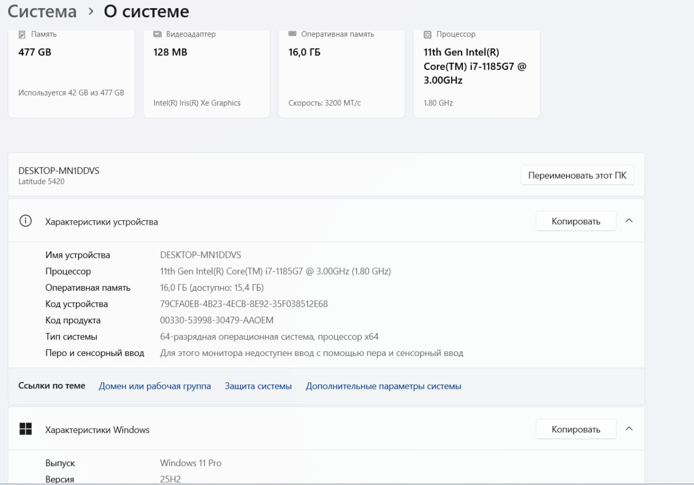Click the CPU icon beside "Процессор" card title
The height and width of the screenshot is (485, 694).
(428, 34)
